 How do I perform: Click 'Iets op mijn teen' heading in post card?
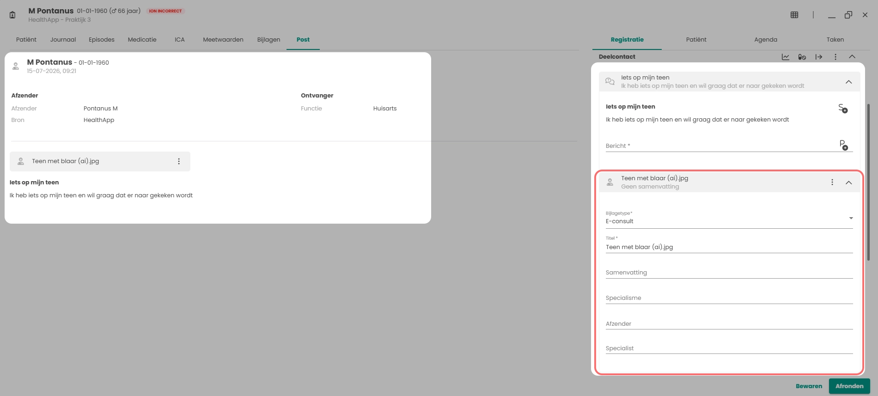pyautogui.click(x=34, y=183)
